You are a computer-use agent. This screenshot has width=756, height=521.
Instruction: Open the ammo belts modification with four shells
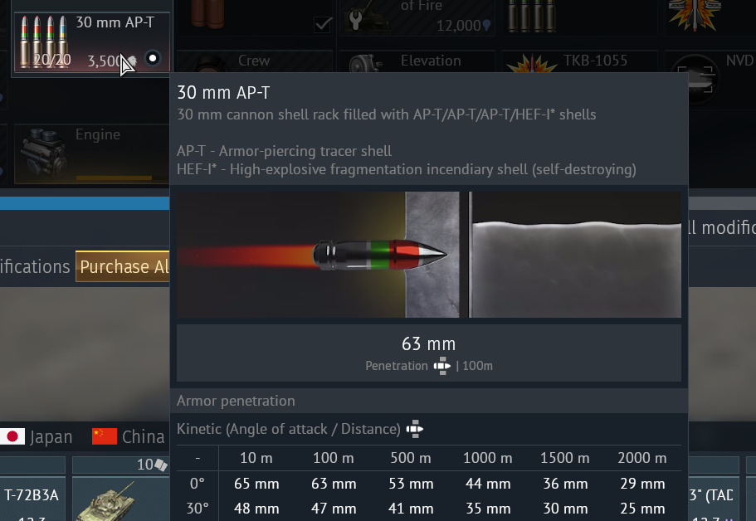coord(532,16)
